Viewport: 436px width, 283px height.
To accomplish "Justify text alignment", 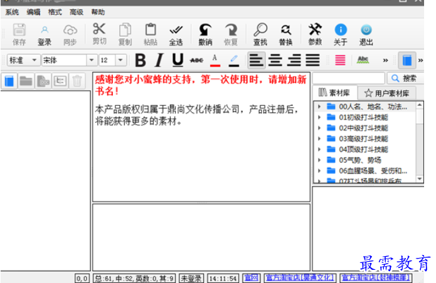I will click(x=312, y=60).
